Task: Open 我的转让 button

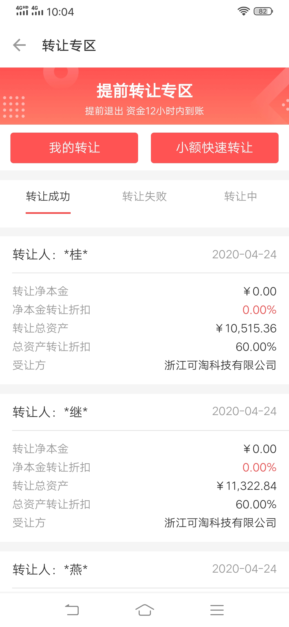Action: [74, 148]
